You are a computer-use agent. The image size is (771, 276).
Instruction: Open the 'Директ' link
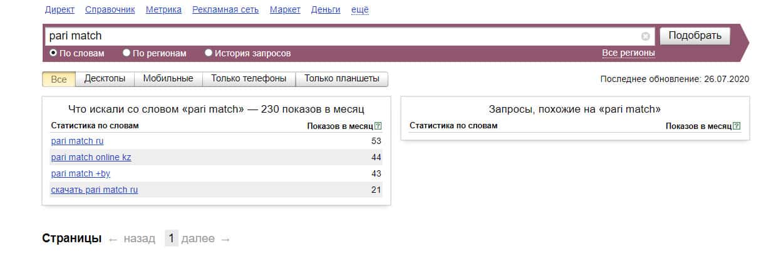(x=60, y=10)
